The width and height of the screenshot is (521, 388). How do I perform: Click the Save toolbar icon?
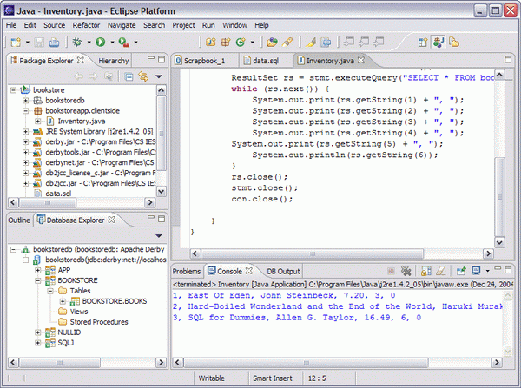tap(39, 43)
